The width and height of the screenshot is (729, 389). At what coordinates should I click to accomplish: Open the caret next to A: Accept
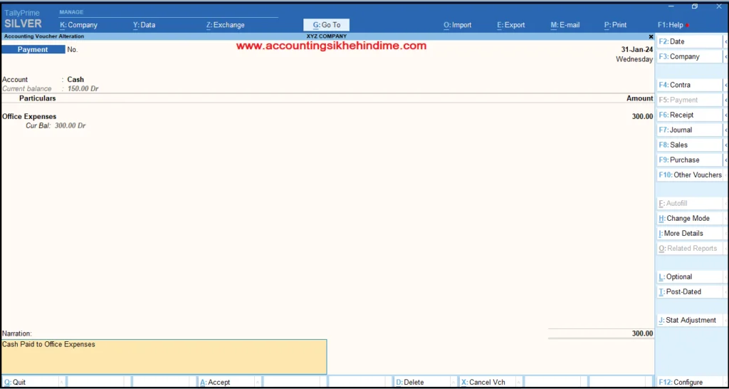[x=258, y=383]
